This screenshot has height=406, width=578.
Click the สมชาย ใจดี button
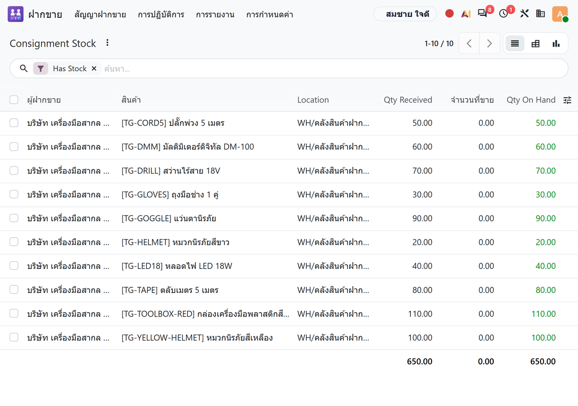point(405,14)
